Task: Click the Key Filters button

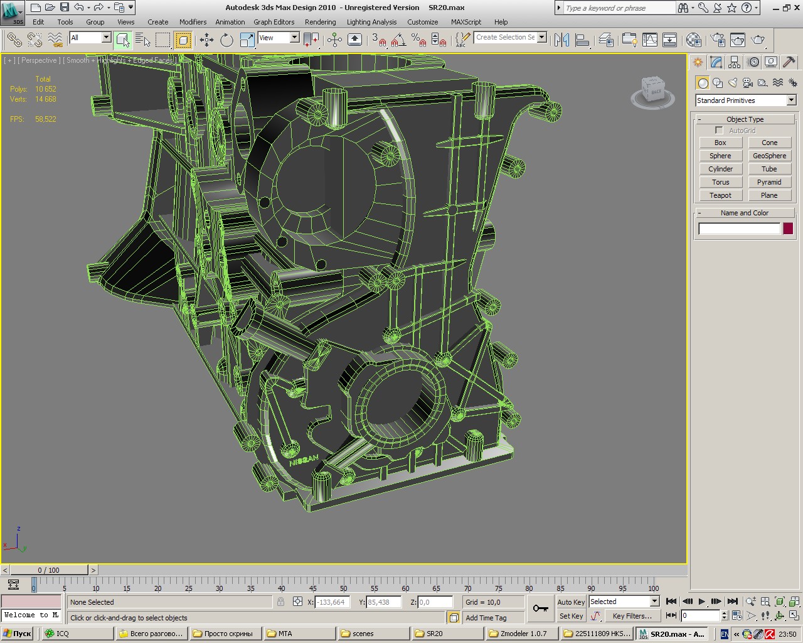Action: tap(632, 616)
